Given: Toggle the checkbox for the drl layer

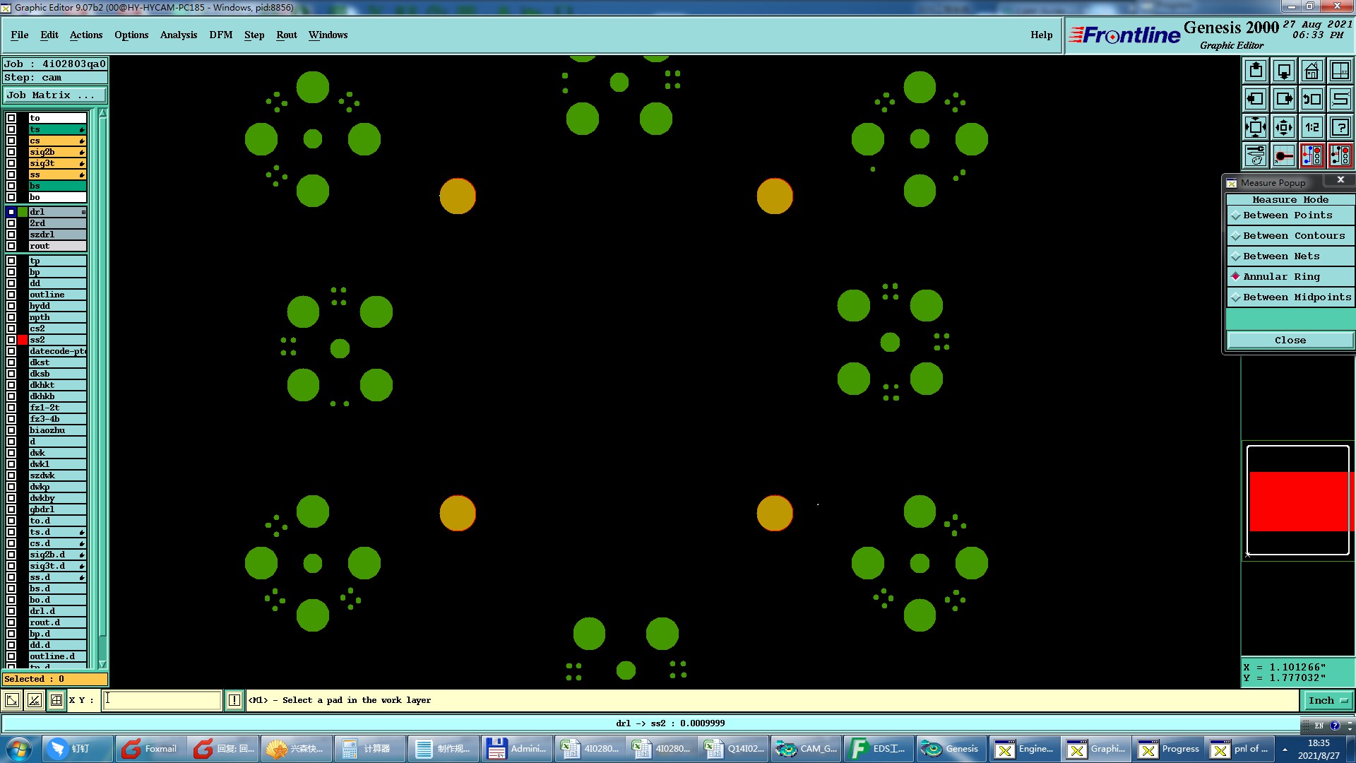Looking at the screenshot, I should (x=11, y=212).
